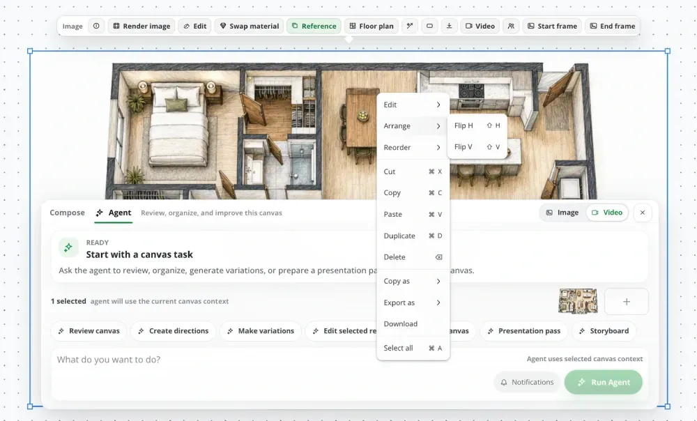Screen dimensions: 697x421
Task: Click the people icon in toolbar
Action: tap(511, 26)
